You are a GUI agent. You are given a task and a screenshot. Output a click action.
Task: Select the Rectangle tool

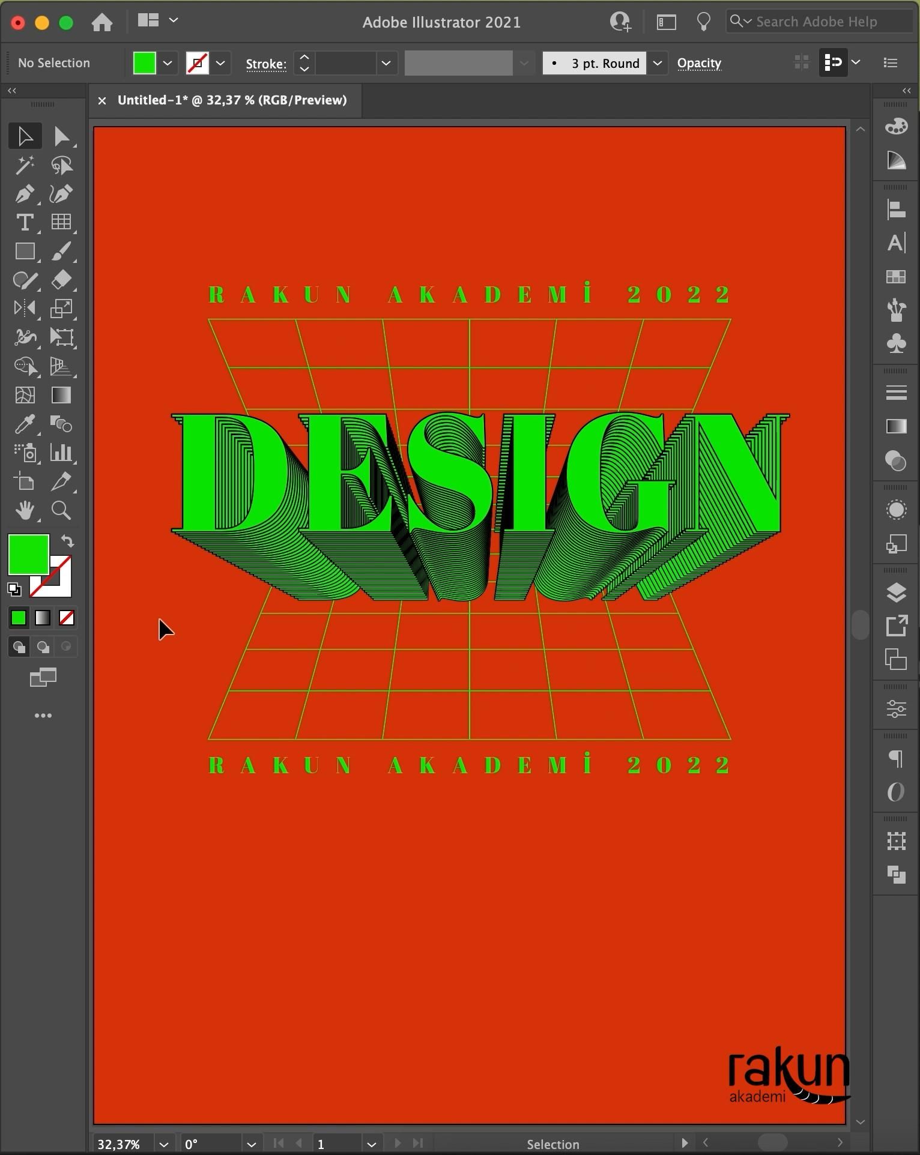[x=25, y=251]
